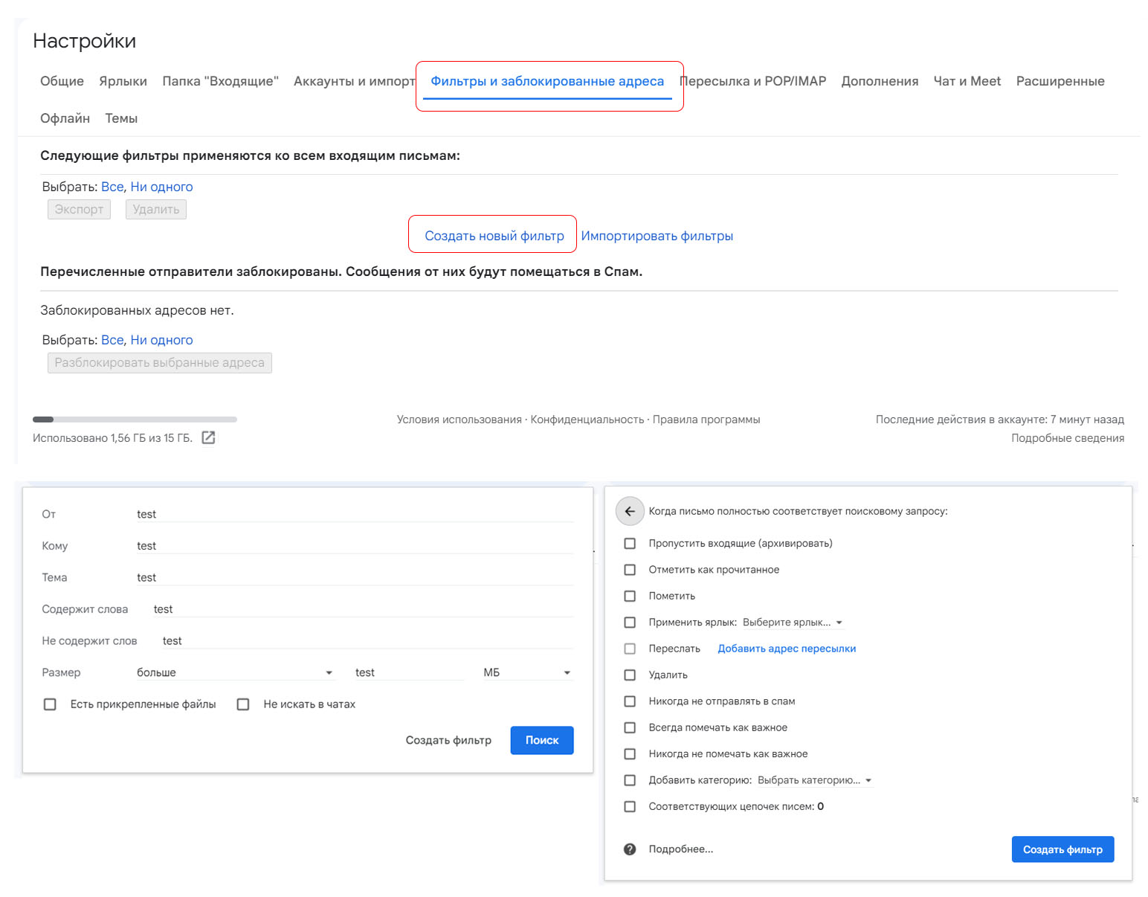1148x897 pixels.
Task: Enable 'Применить ярлык' checkbox
Action: point(630,623)
